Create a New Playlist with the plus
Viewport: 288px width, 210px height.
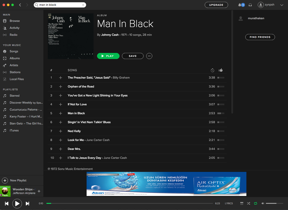(5, 180)
